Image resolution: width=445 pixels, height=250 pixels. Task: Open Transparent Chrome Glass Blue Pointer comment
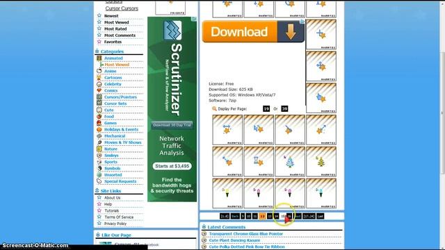(245, 234)
